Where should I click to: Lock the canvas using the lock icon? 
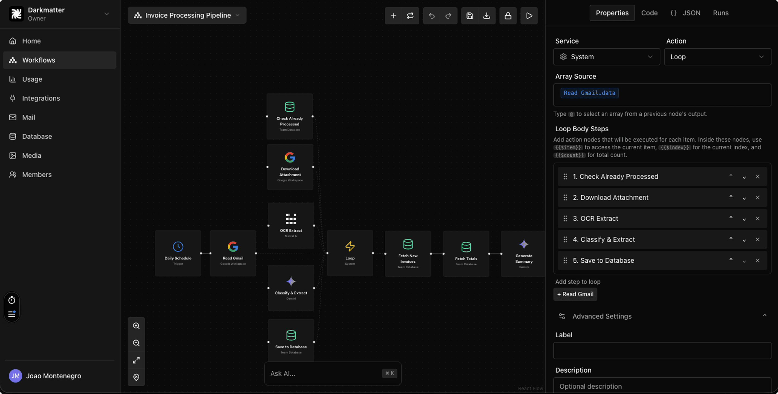[508, 16]
